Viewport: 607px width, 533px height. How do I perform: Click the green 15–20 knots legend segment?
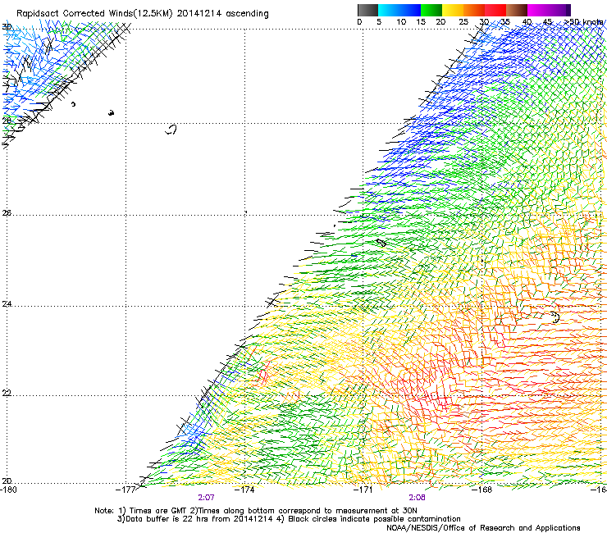point(431,10)
